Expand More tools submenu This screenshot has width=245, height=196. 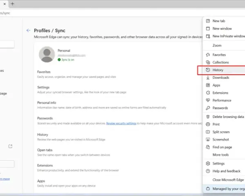pos(224,155)
